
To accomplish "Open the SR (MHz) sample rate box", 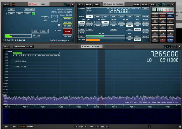I will 54,17.
